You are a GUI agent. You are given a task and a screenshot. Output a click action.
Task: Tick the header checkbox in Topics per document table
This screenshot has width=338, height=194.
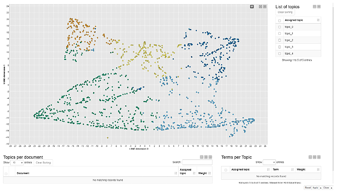click(x=6, y=174)
